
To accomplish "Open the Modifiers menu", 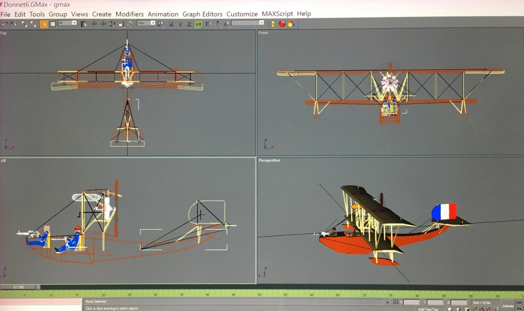I will click(x=129, y=14).
